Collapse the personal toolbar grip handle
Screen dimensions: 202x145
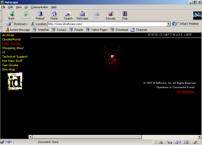[x=1, y=30]
